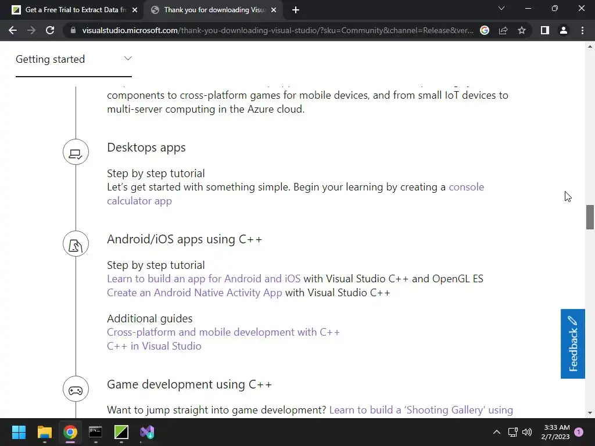Click the Chrome taskbar icon

70,432
